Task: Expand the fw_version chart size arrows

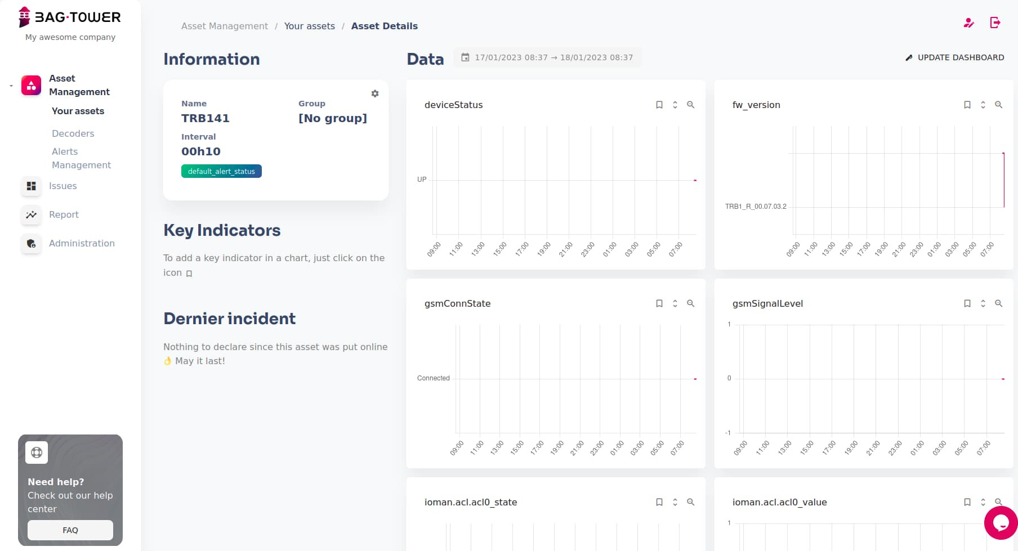Action: [x=983, y=105]
